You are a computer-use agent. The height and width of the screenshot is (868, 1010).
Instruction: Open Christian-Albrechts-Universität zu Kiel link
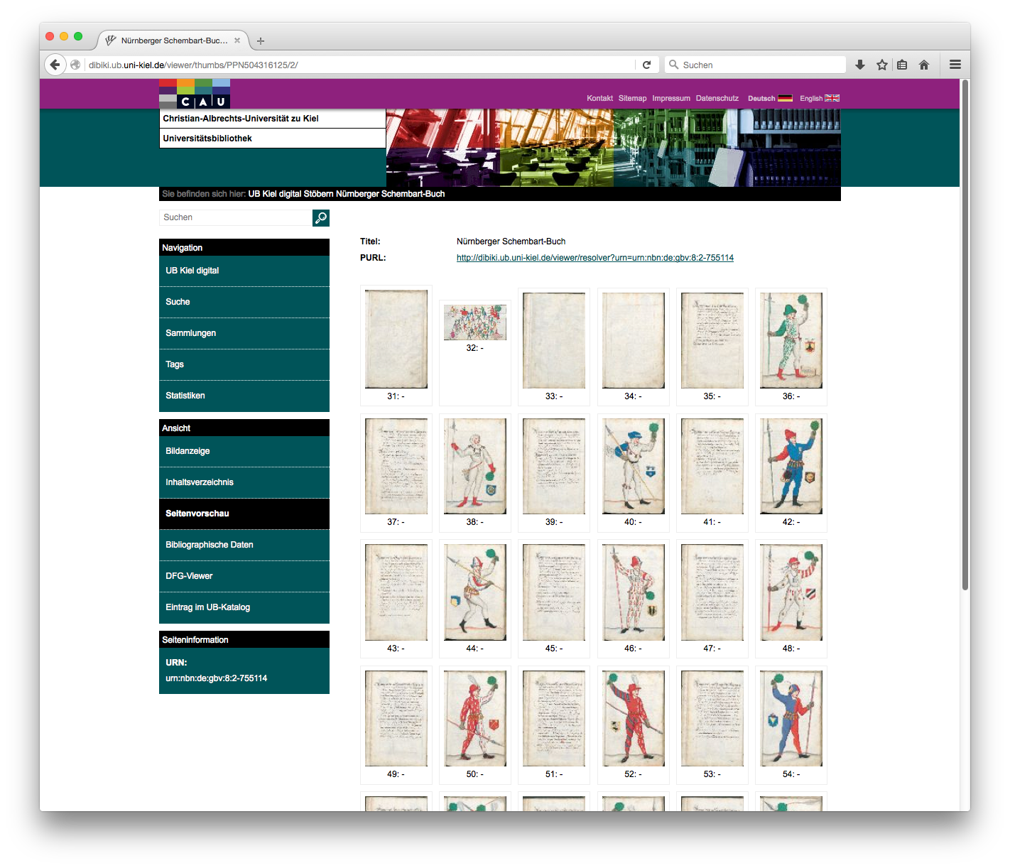pos(241,119)
